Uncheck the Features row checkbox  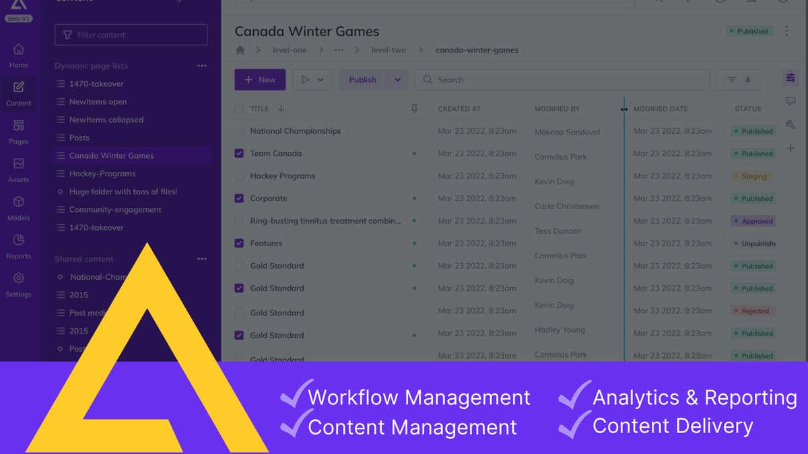point(239,243)
